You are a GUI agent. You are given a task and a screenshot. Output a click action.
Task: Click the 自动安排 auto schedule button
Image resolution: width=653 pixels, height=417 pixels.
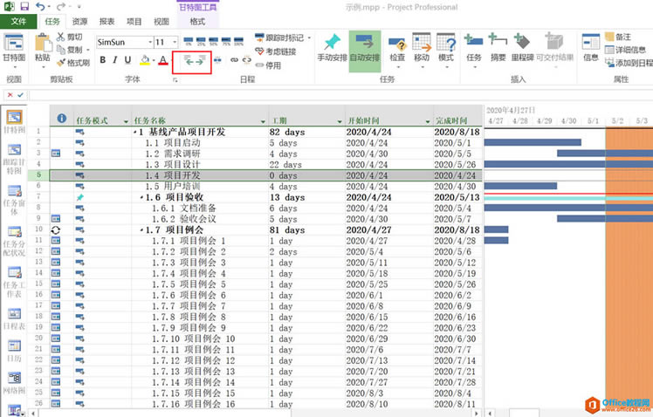[364, 48]
